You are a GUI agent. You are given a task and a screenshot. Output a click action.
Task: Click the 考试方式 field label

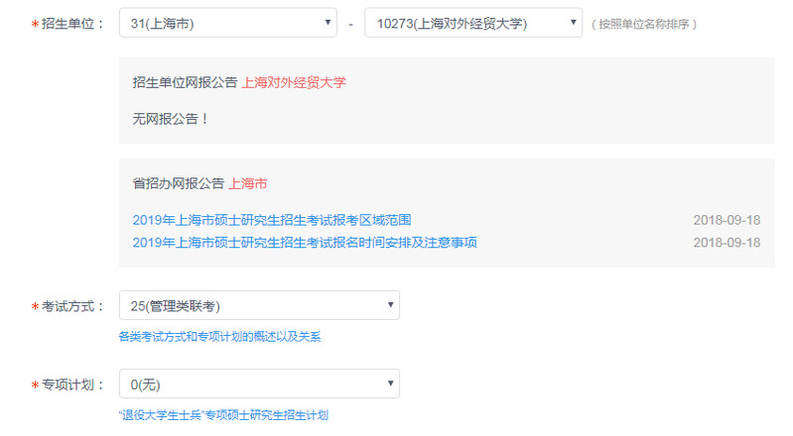[72, 306]
